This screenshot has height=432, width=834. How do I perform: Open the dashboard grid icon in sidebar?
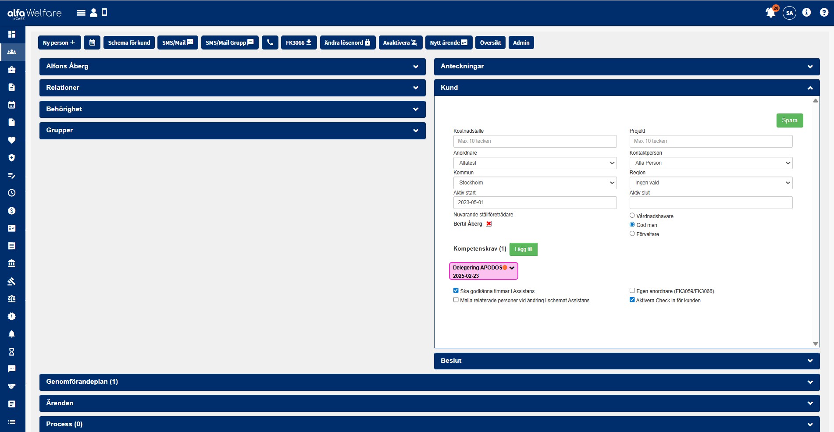pos(12,34)
